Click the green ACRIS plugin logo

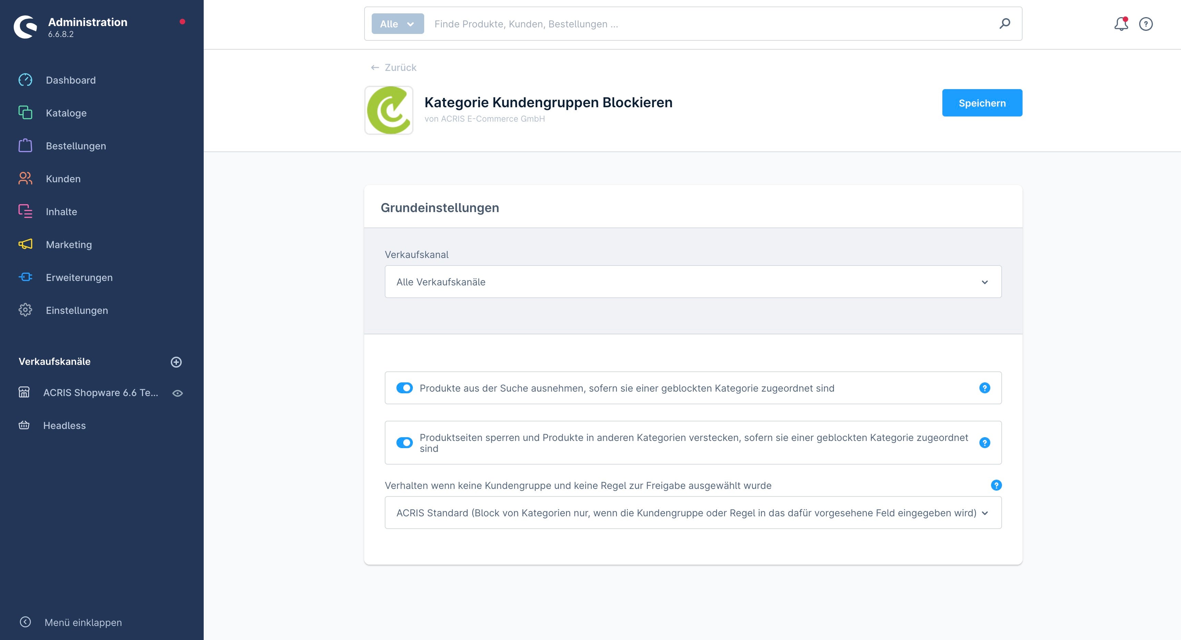click(389, 110)
